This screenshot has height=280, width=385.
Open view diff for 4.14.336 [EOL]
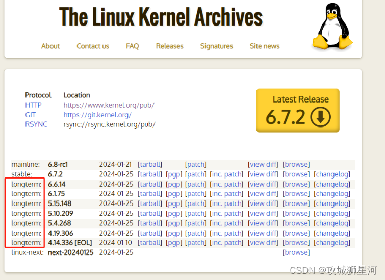tap(263, 243)
